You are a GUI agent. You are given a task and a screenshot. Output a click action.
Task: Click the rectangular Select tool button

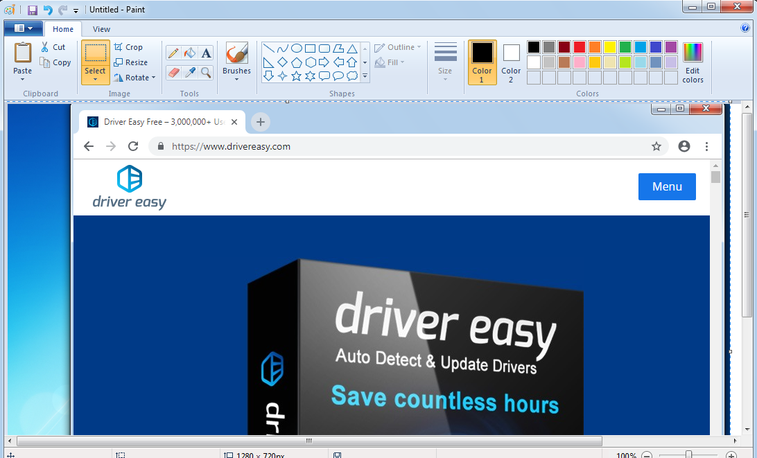[x=95, y=53]
